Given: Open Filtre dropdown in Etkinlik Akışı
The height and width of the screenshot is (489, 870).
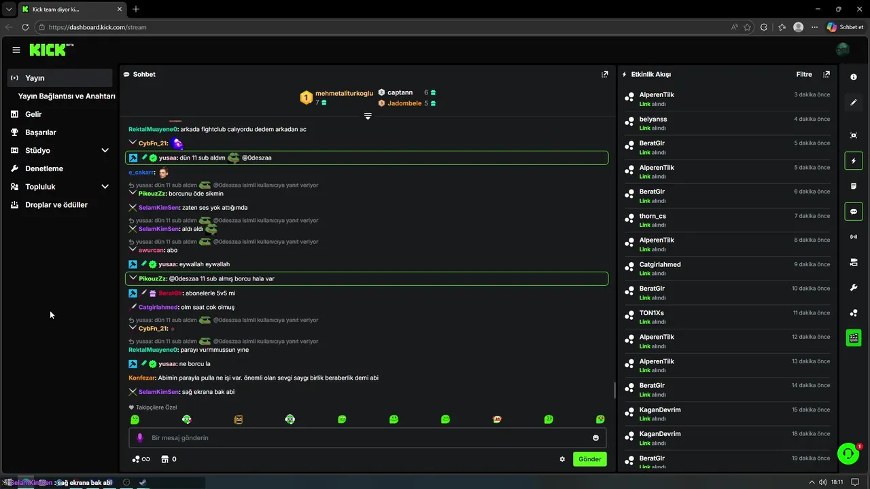Looking at the screenshot, I should [x=804, y=74].
